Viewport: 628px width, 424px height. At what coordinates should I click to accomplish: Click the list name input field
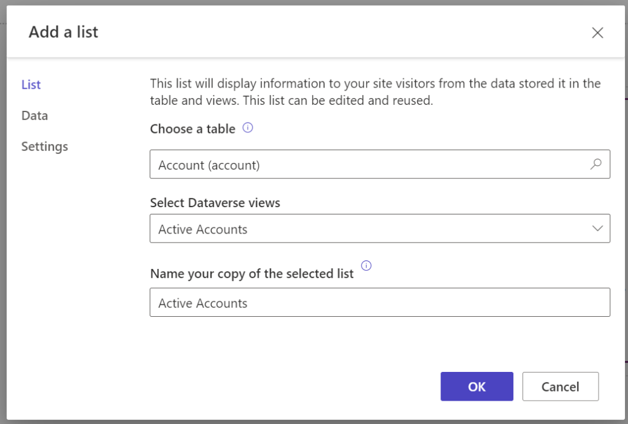[380, 303]
